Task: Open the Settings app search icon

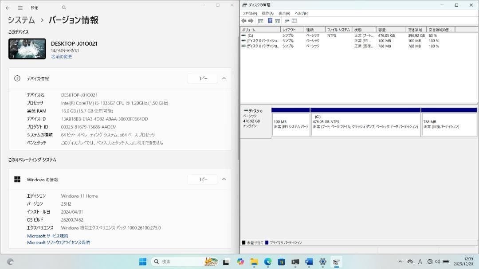Action: coord(63,8)
